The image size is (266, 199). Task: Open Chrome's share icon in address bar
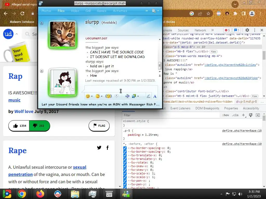pos(200,13)
